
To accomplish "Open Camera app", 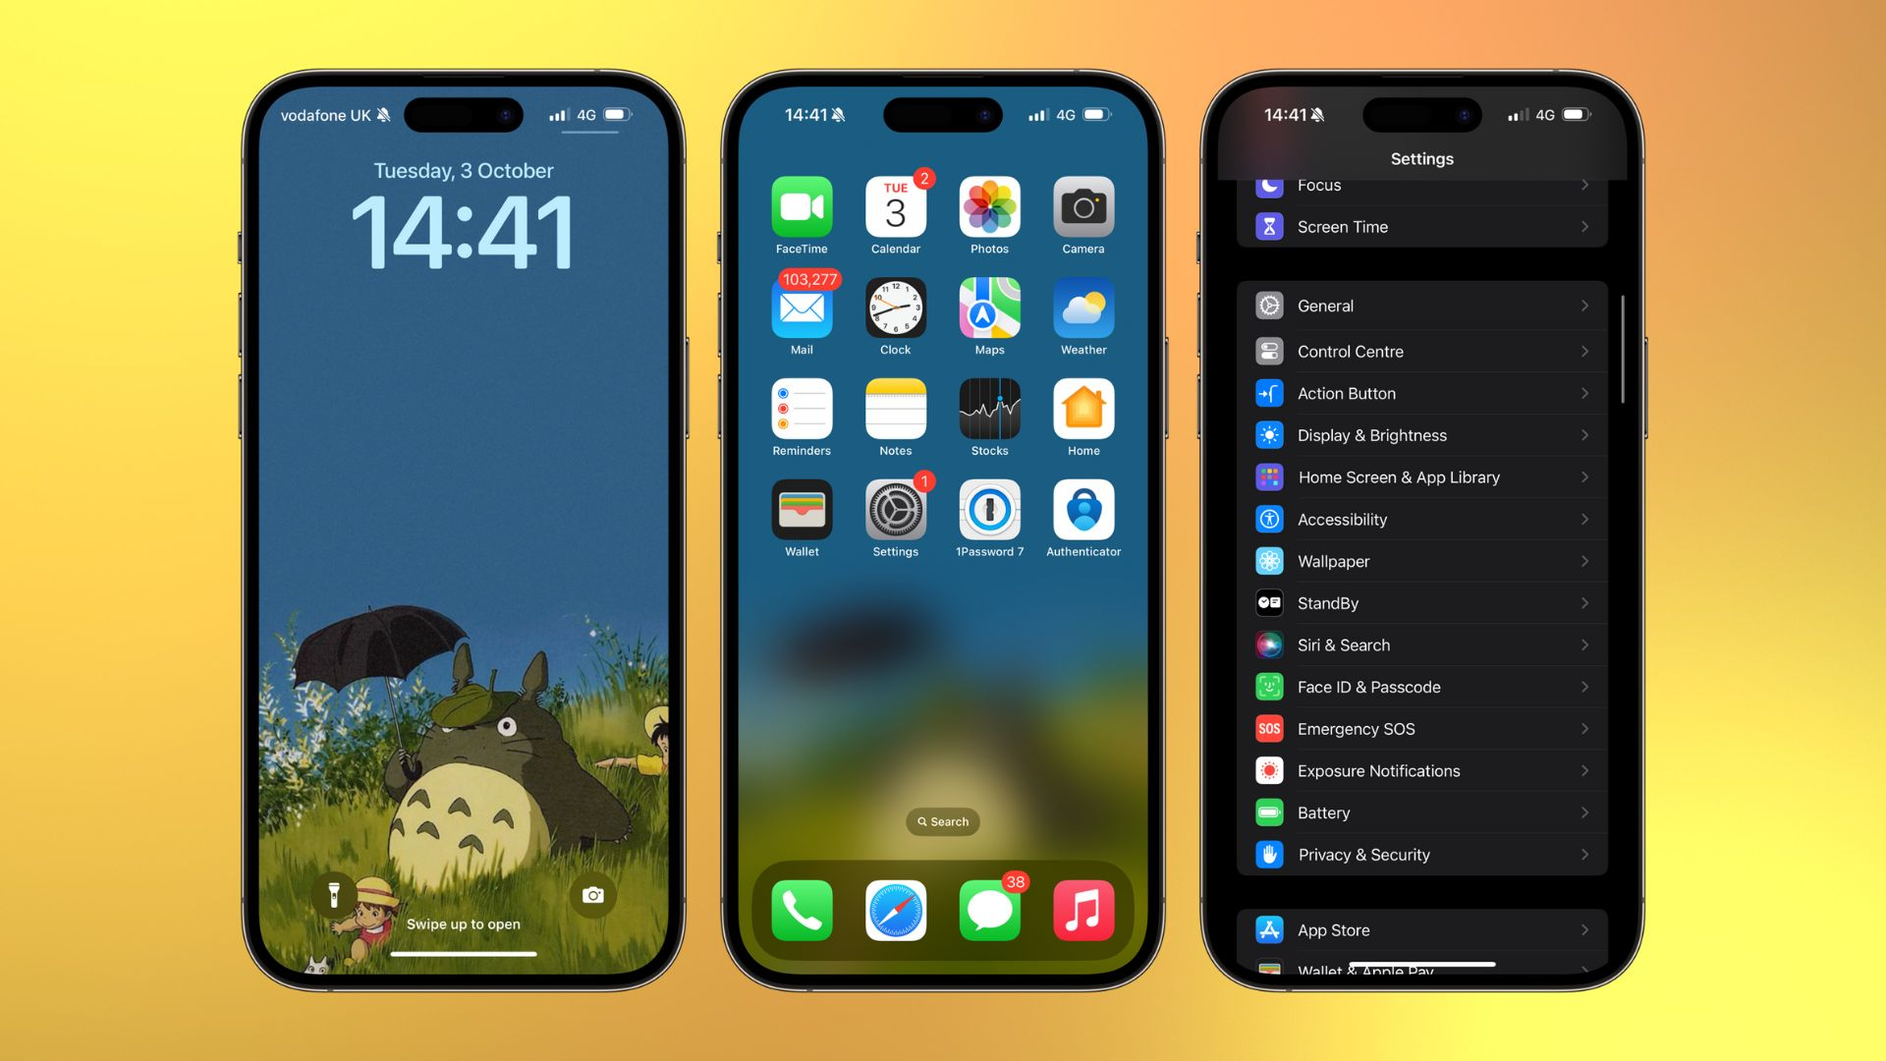I will 1082,211.
